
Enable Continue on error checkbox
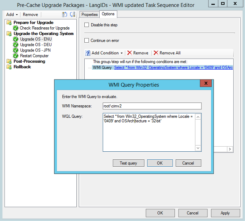pos(87,40)
